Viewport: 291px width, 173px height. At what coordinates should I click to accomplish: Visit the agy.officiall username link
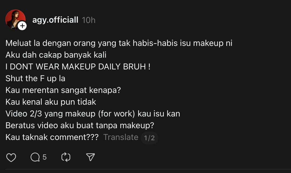[55, 20]
